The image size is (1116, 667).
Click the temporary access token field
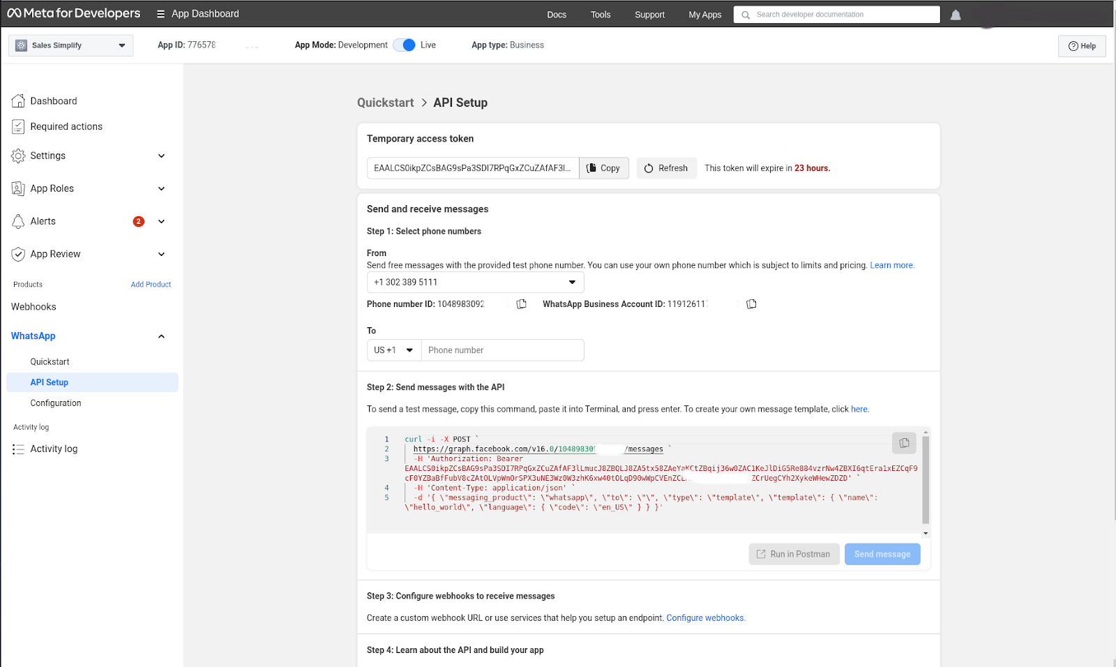coord(473,168)
